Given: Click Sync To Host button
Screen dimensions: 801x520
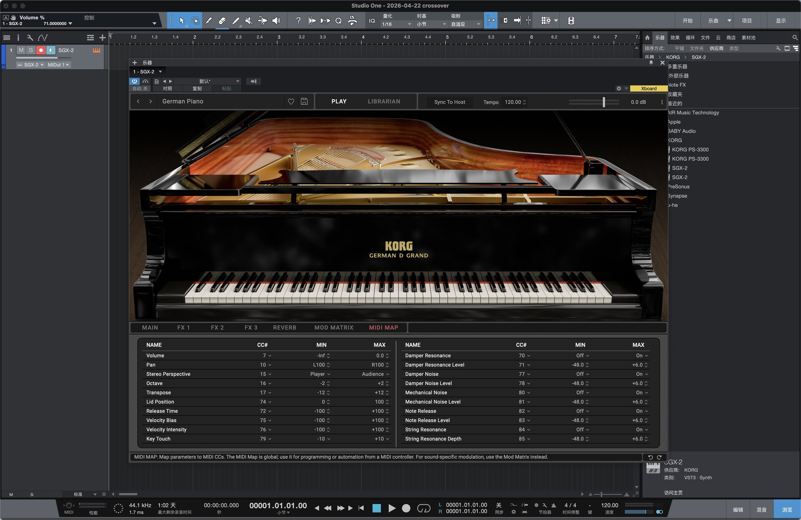Looking at the screenshot, I should (x=449, y=102).
